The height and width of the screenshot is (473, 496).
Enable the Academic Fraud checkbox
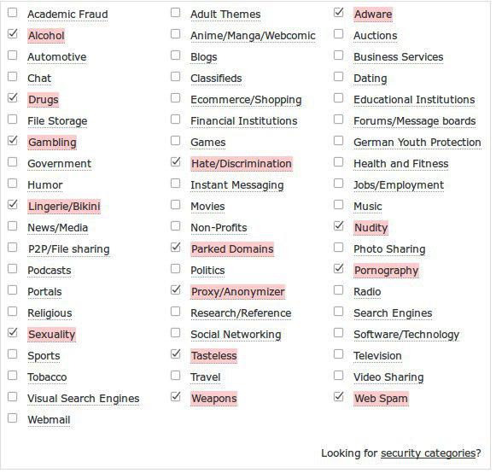12,13
